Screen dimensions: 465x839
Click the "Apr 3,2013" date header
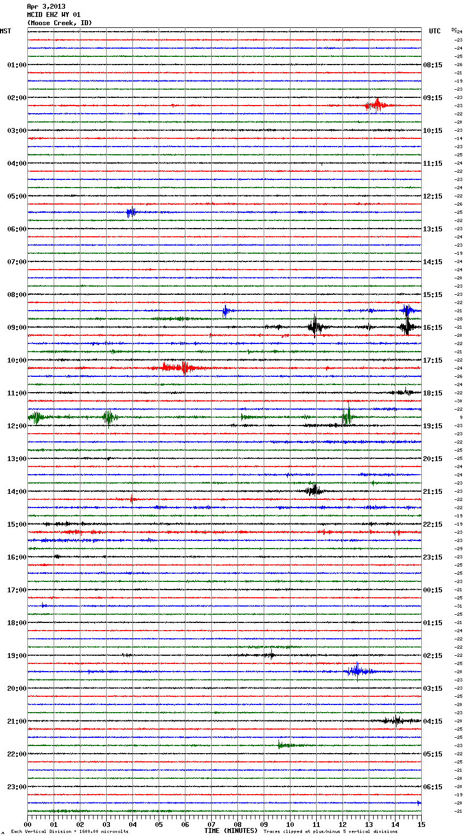(46, 7)
